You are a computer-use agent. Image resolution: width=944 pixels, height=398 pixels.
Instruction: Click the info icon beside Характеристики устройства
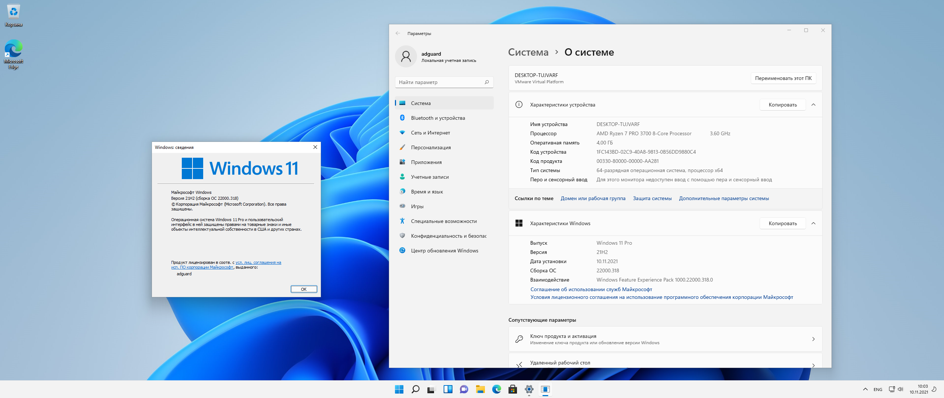click(x=519, y=105)
